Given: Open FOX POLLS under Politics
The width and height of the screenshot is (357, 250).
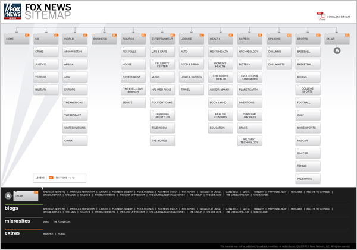Looking at the screenshot, I should pyautogui.click(x=133, y=52).
